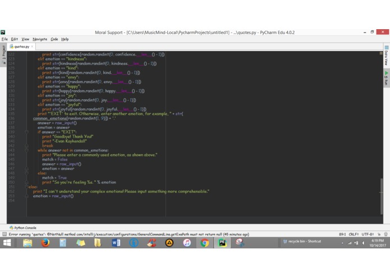Click the code analysis status square above scrollbar

[381, 53]
